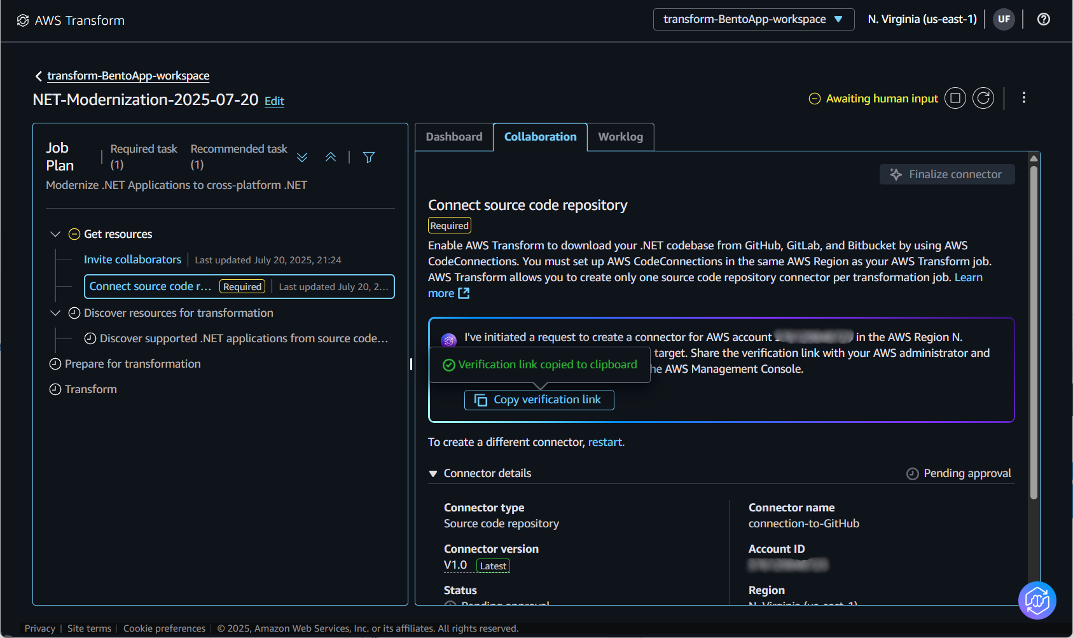This screenshot has width=1073, height=638.
Task: Click the Awaiting human input status icon
Action: [815, 99]
